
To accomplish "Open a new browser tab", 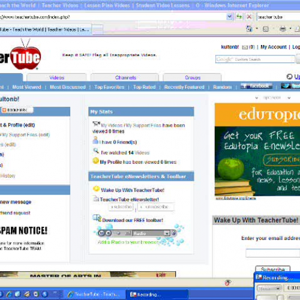I will point(98,29).
